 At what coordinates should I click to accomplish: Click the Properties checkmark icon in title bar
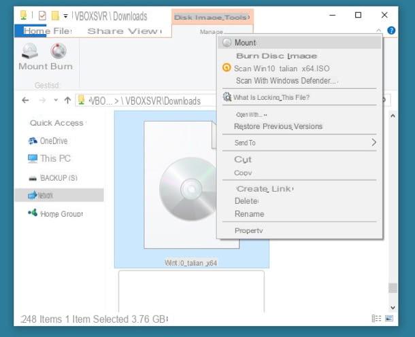click(42, 16)
